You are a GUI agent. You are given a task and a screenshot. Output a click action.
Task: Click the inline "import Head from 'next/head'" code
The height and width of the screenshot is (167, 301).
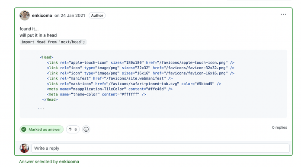click(x=53, y=42)
